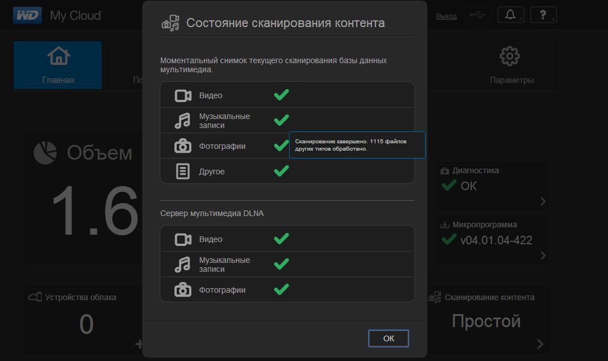Click the Музыкальные записи music note icon
Screen dimensions: 608x361
coord(182,120)
